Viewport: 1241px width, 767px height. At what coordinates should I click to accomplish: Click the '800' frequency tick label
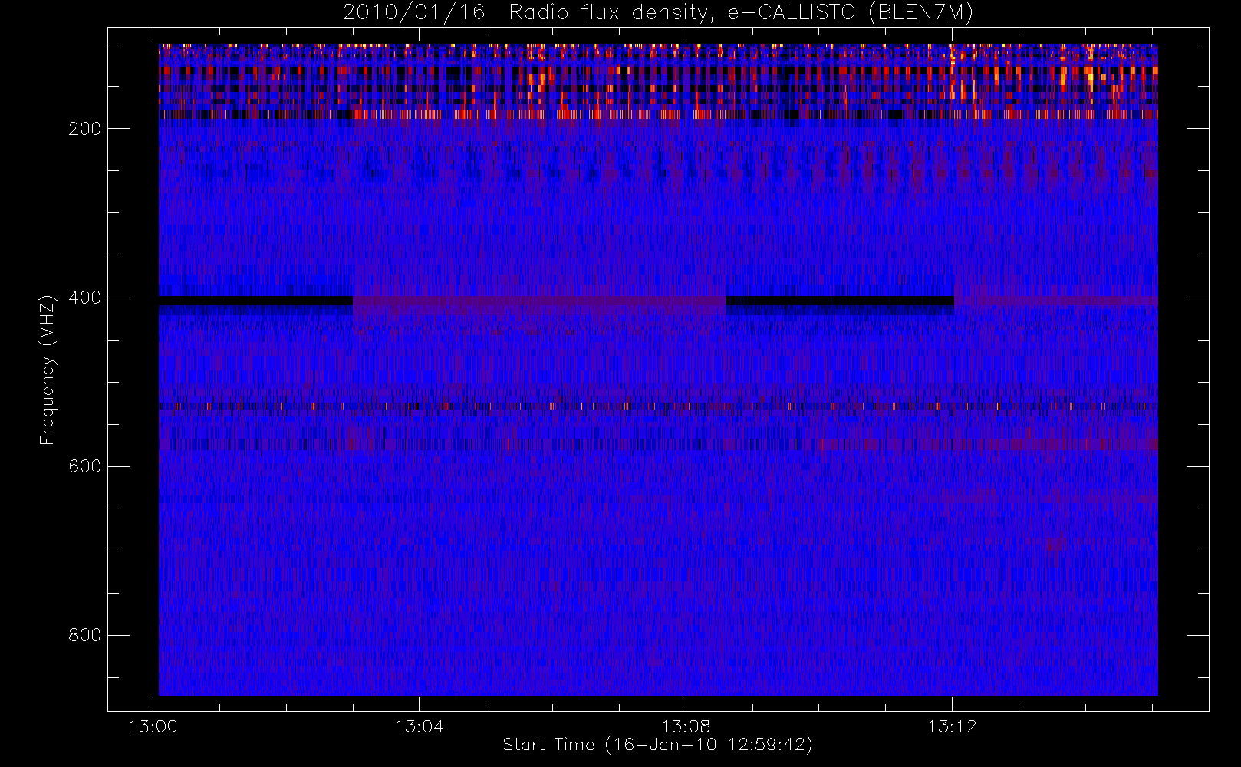point(85,635)
